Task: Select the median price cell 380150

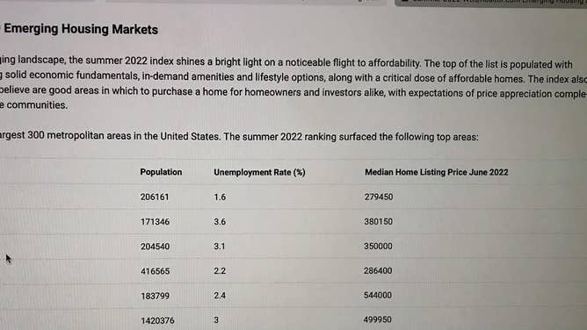Action: pyautogui.click(x=379, y=222)
